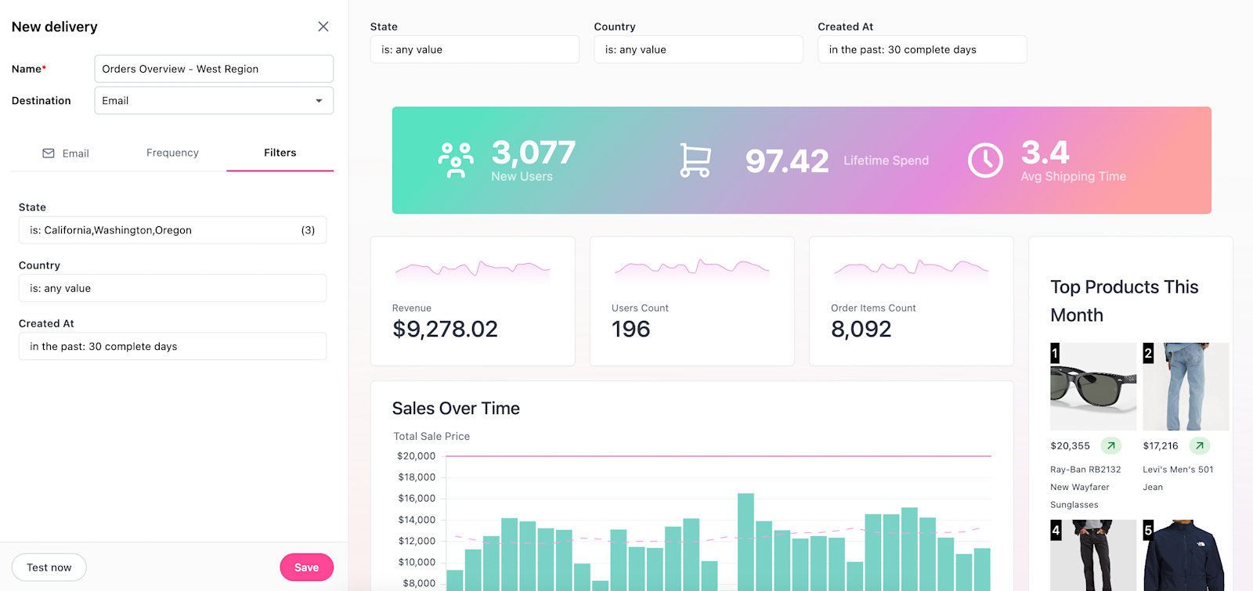The image size is (1253, 591).
Task: Click the New Users people icon
Action: pos(456,160)
